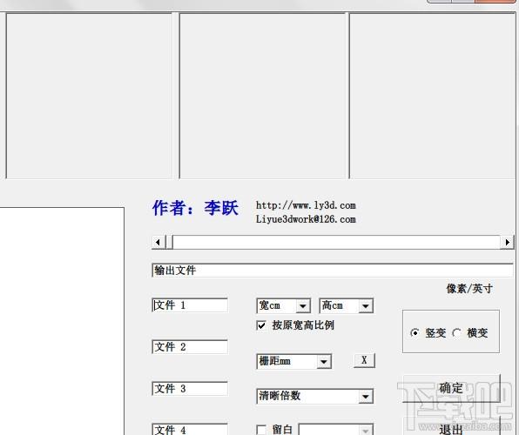Click the 作者：李跃 author label
The image size is (519, 435).
click(x=195, y=208)
